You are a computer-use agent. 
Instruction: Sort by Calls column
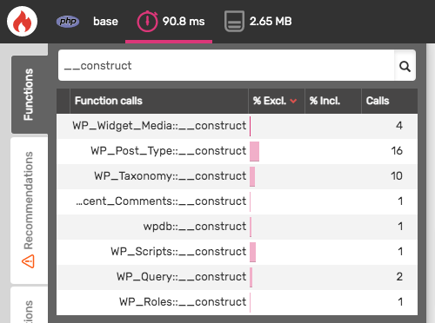tap(390, 101)
